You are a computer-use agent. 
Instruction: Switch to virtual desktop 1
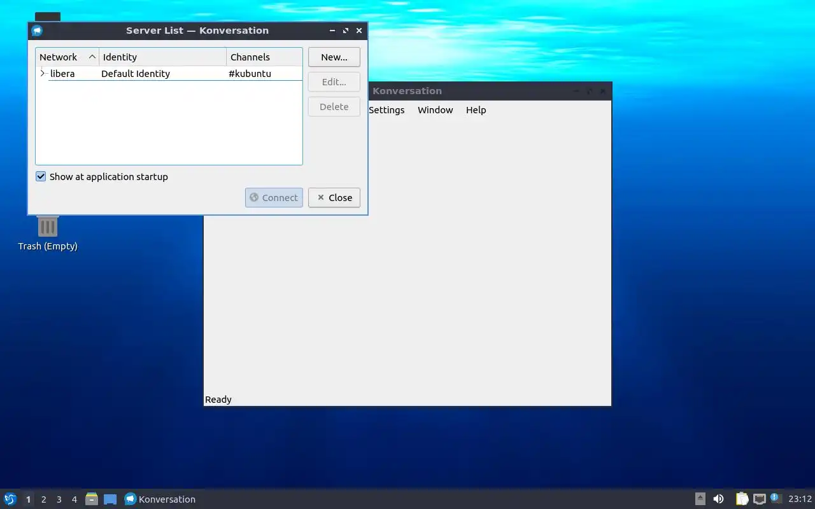click(x=28, y=499)
